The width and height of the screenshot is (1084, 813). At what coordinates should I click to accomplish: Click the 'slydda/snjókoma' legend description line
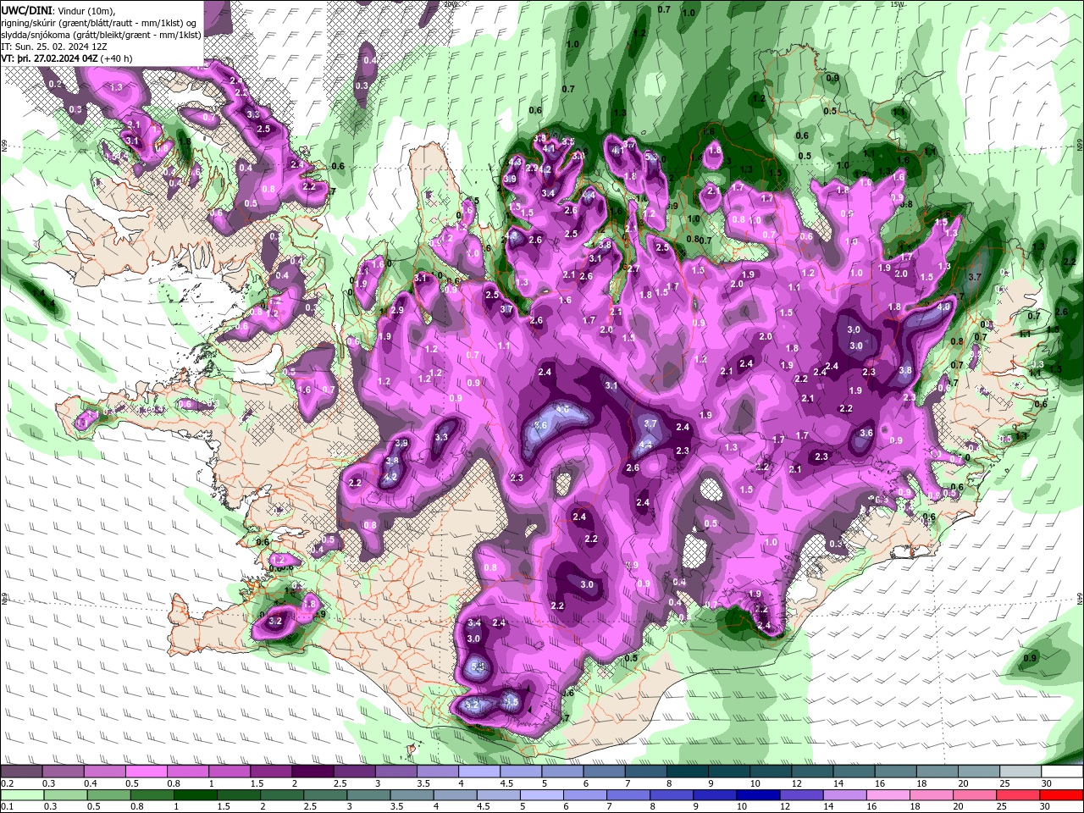[101, 34]
